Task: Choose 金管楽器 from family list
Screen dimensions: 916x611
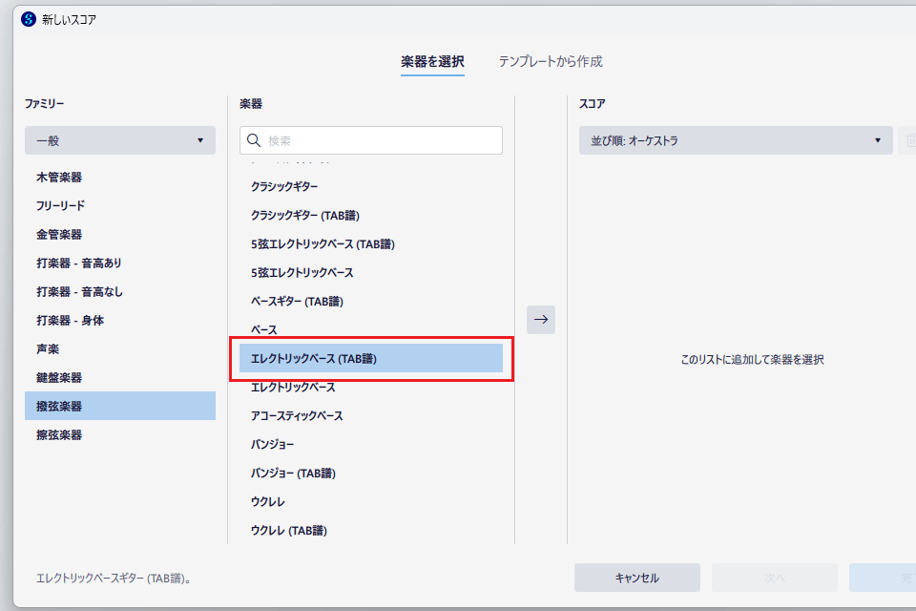Action: [59, 235]
